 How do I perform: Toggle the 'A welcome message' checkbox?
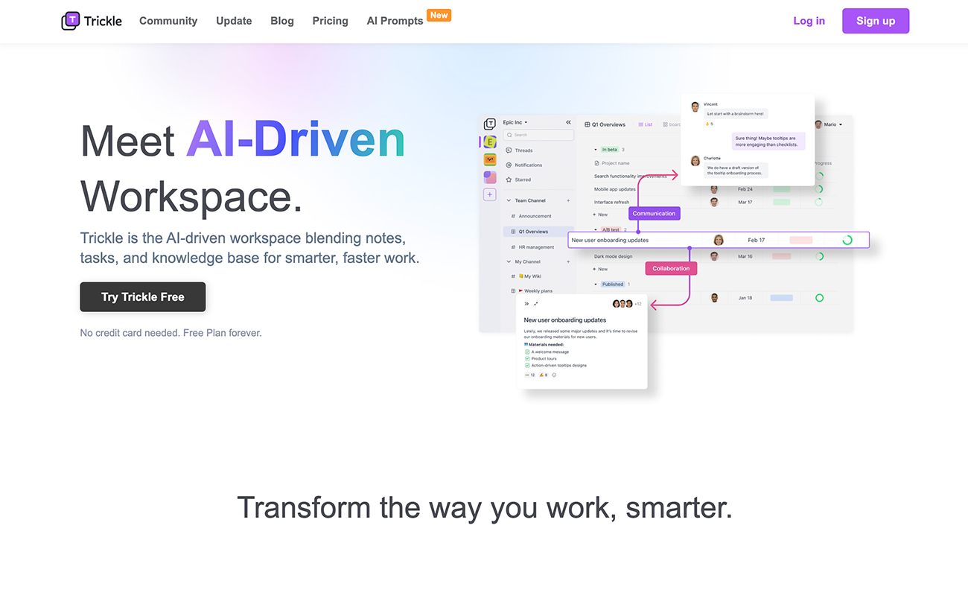(x=527, y=352)
